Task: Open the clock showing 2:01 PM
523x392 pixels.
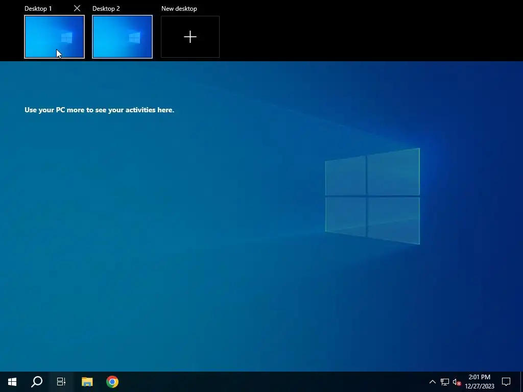Action: pyautogui.click(x=479, y=382)
